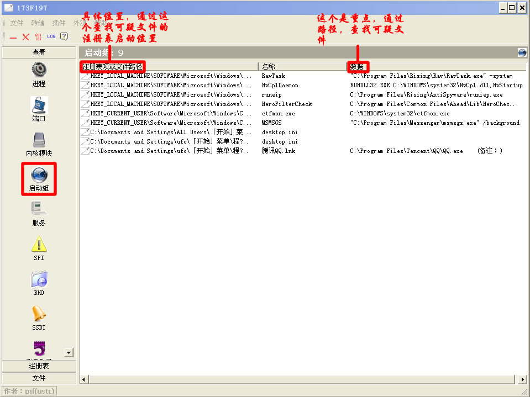Image resolution: width=530 pixels, height=397 pixels.
Task: Click globe icon at header right
Action: (x=522, y=52)
